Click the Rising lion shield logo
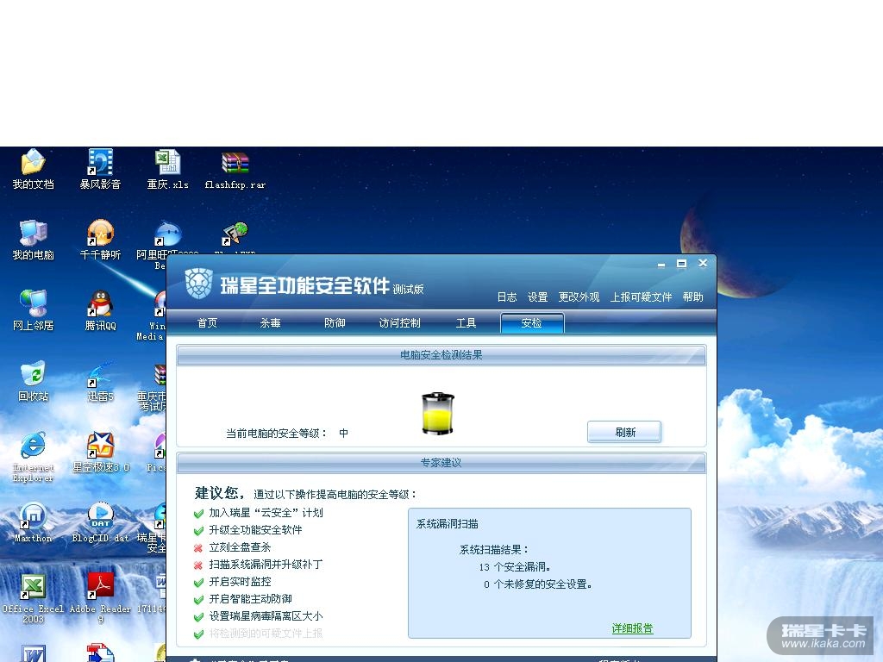883x662 pixels. [x=199, y=283]
